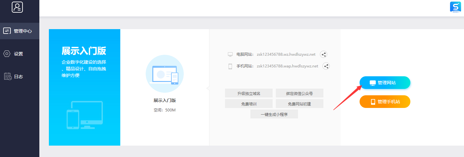This screenshot has height=157, width=464.
Task: Click the user profile avatar icon
Action: (x=17, y=7)
